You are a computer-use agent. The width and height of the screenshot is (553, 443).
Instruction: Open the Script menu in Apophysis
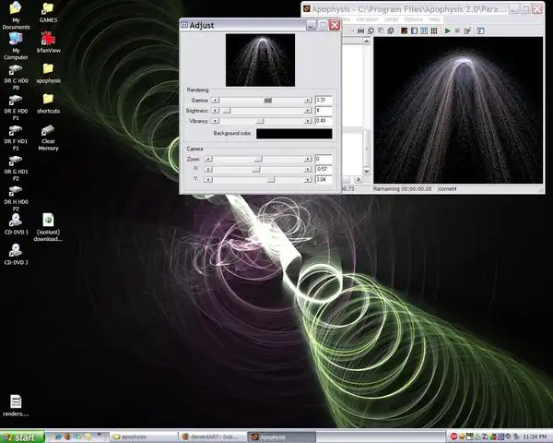[x=389, y=19]
